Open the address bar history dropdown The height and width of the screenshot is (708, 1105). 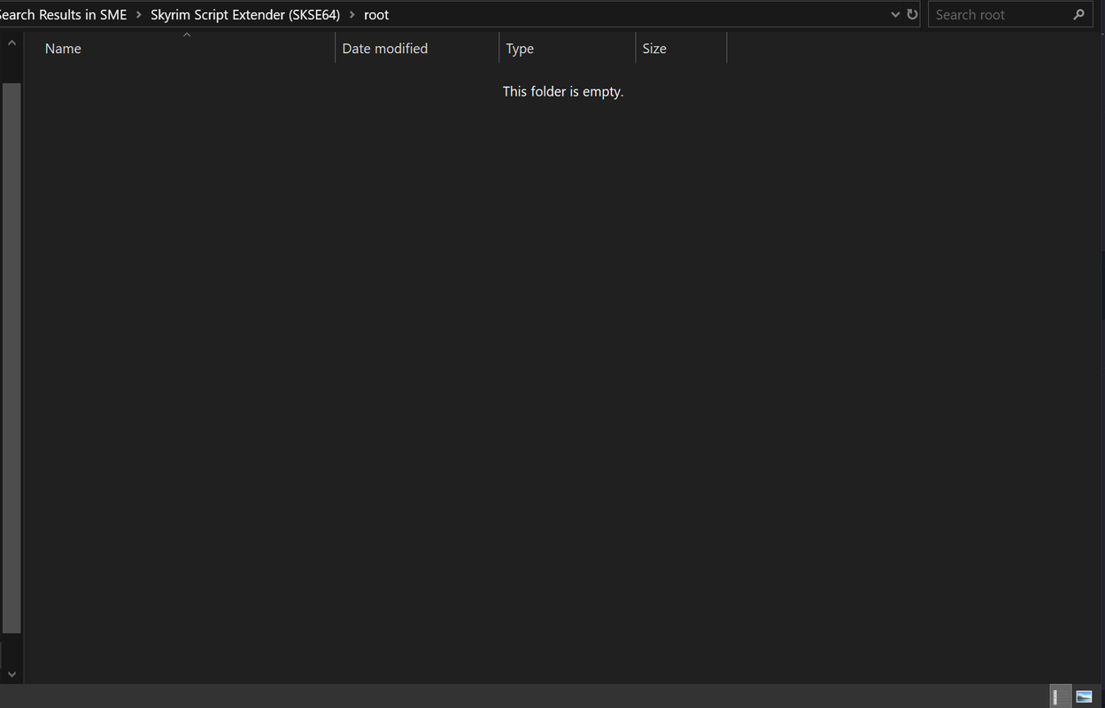coord(895,14)
